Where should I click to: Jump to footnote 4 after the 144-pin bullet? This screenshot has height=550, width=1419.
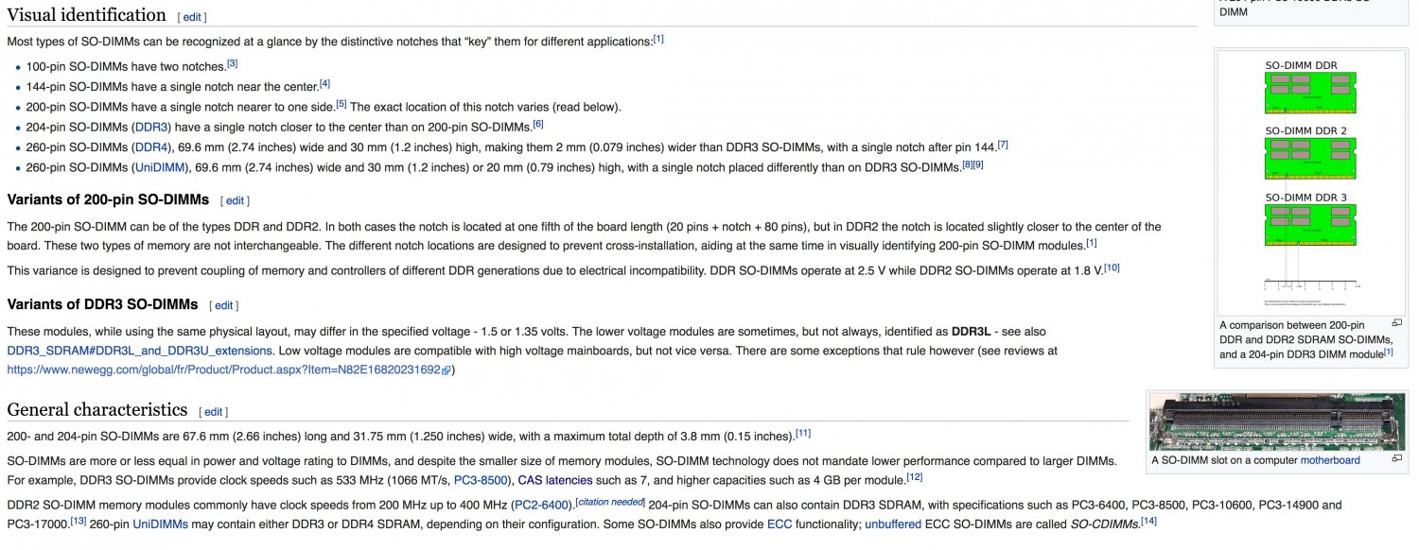coord(324,83)
